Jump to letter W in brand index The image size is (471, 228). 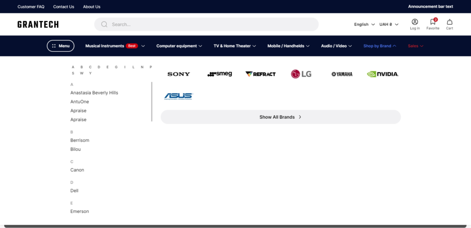82,73
